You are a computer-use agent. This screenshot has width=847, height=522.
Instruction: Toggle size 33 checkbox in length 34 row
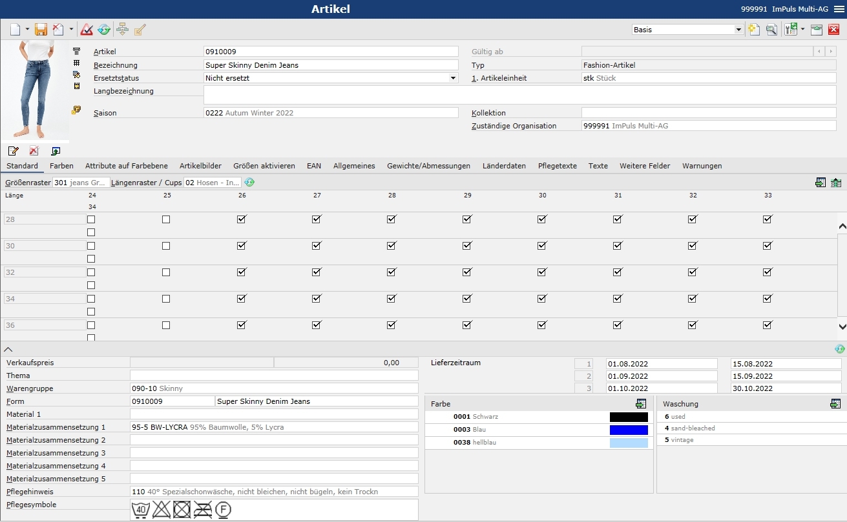click(768, 299)
